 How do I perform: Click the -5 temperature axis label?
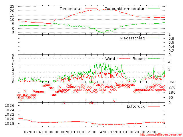click(x=13, y=33)
